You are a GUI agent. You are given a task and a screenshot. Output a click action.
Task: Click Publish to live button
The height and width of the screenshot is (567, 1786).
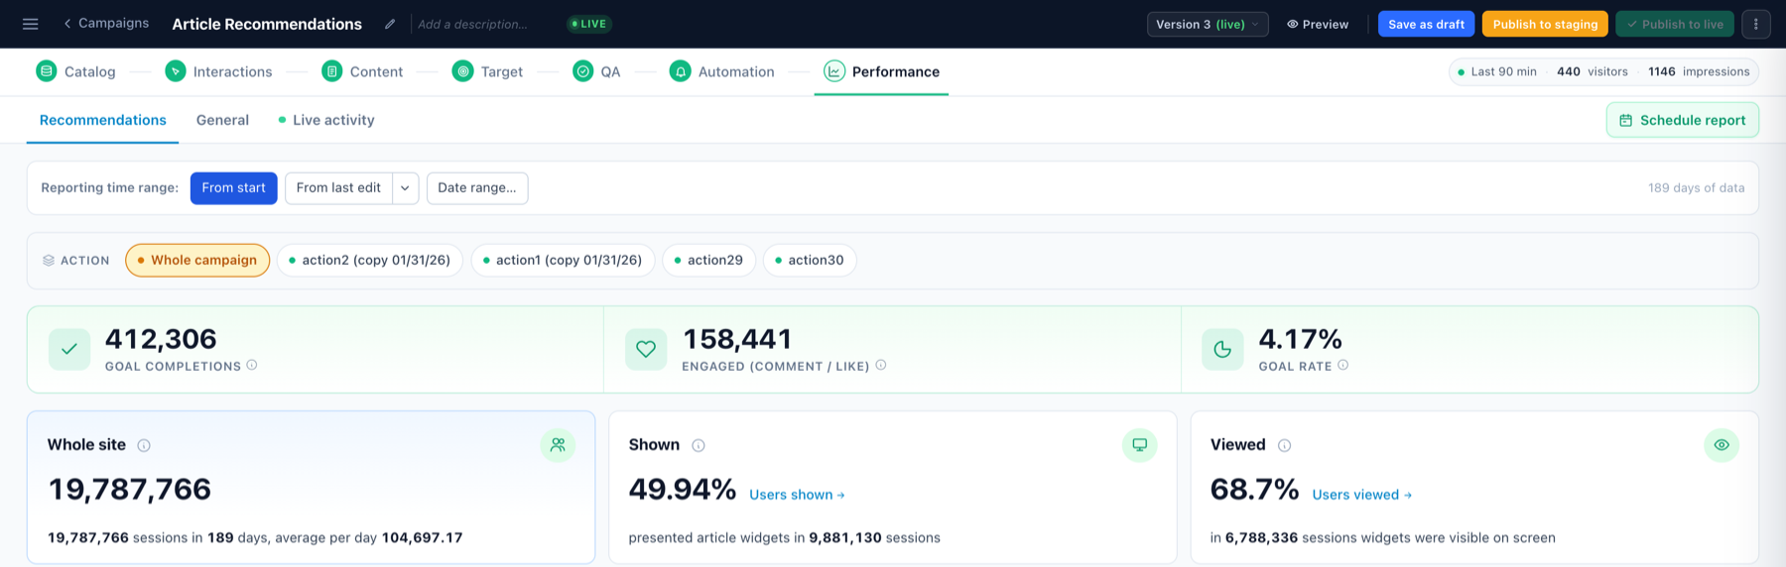1675,24
